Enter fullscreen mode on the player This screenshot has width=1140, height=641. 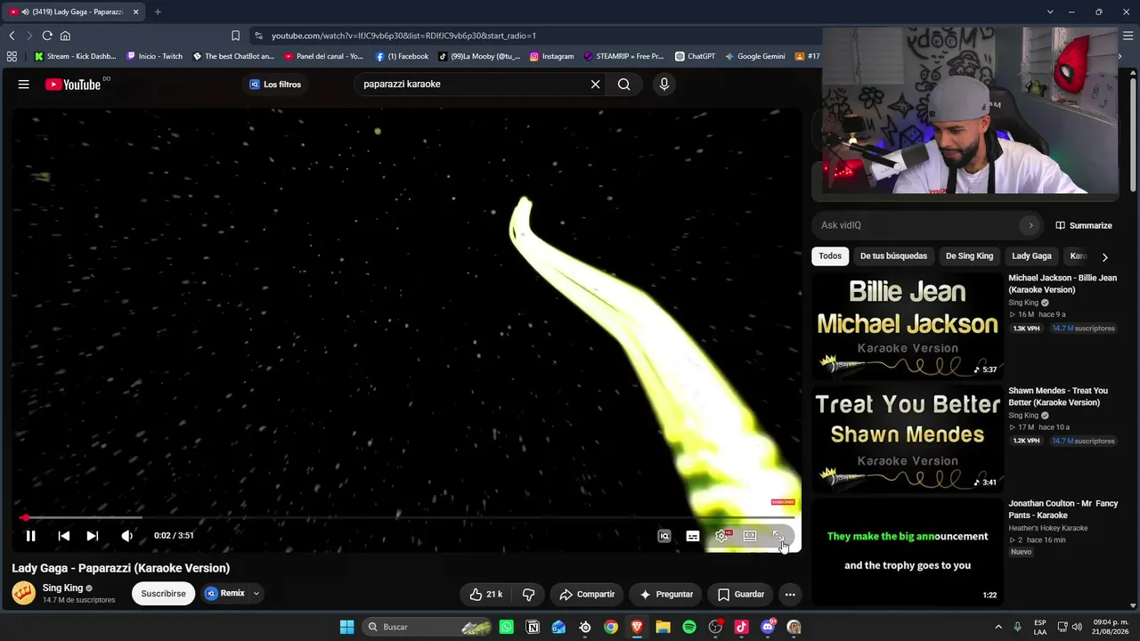tap(778, 536)
